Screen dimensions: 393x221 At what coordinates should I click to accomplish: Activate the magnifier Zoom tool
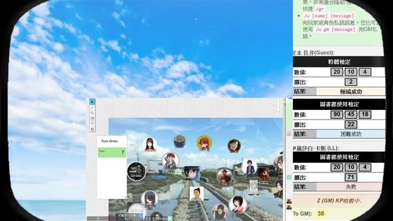[x=92, y=113]
